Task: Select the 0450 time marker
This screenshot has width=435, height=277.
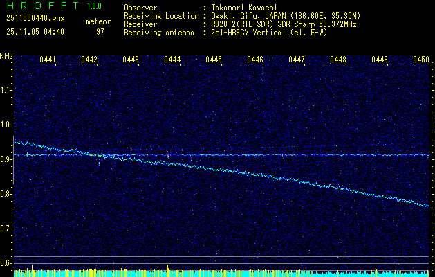Action: [420, 60]
